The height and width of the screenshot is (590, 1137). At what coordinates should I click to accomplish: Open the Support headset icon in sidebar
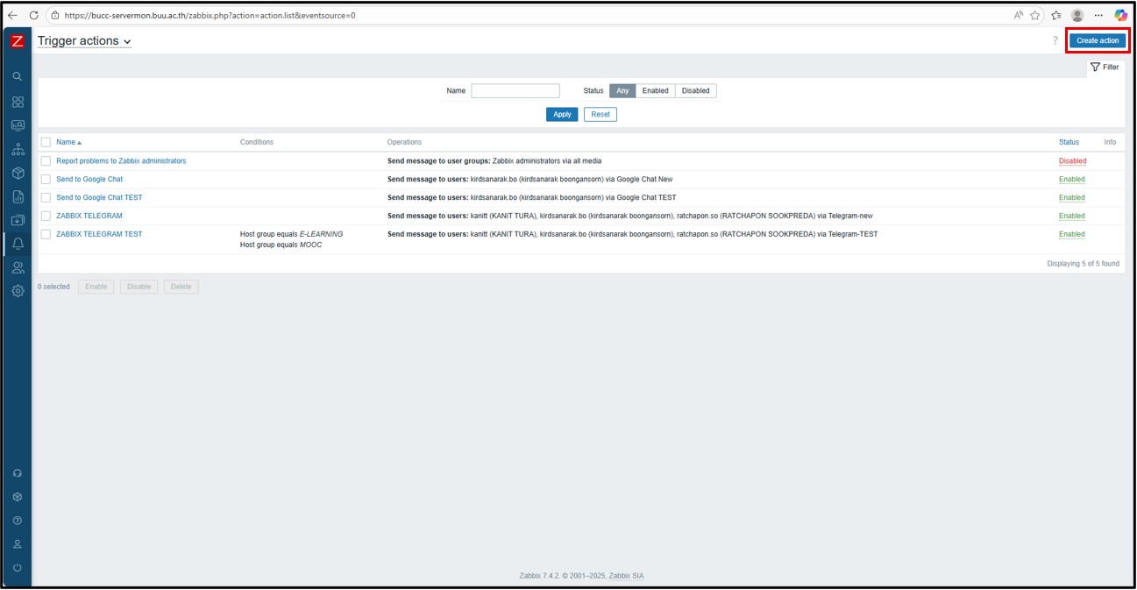(x=17, y=473)
